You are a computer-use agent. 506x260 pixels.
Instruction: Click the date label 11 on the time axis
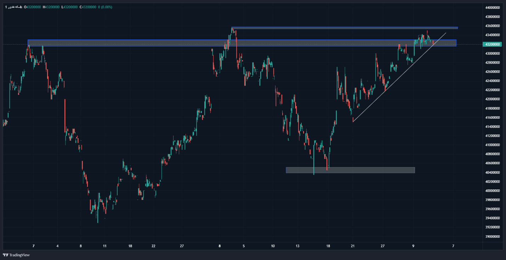[104, 246]
